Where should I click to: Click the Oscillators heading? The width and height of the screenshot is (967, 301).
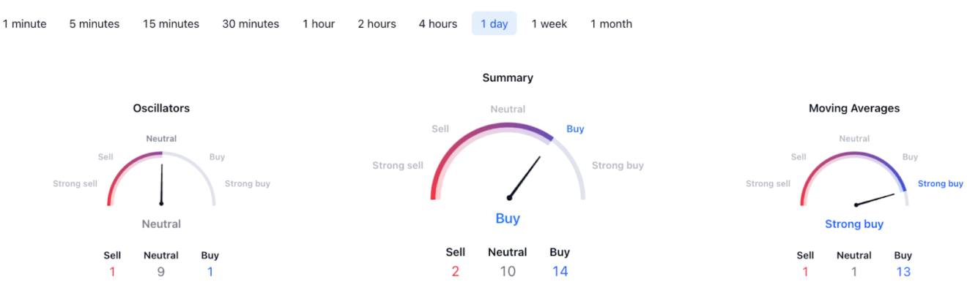[161, 108]
